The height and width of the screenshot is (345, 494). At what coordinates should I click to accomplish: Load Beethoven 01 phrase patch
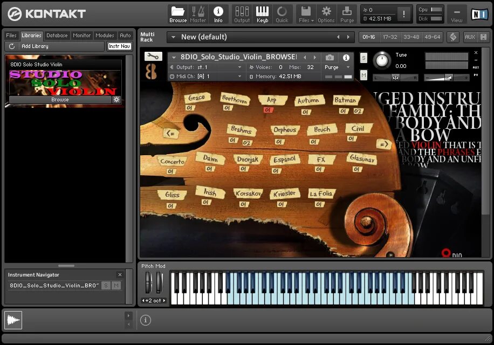[x=227, y=108]
